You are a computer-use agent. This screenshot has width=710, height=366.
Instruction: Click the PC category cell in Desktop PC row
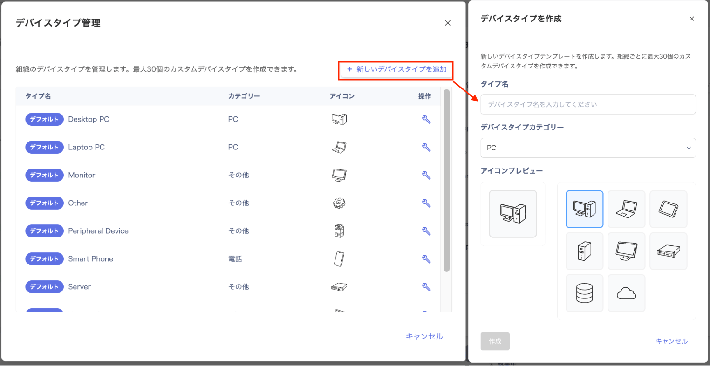tap(233, 119)
